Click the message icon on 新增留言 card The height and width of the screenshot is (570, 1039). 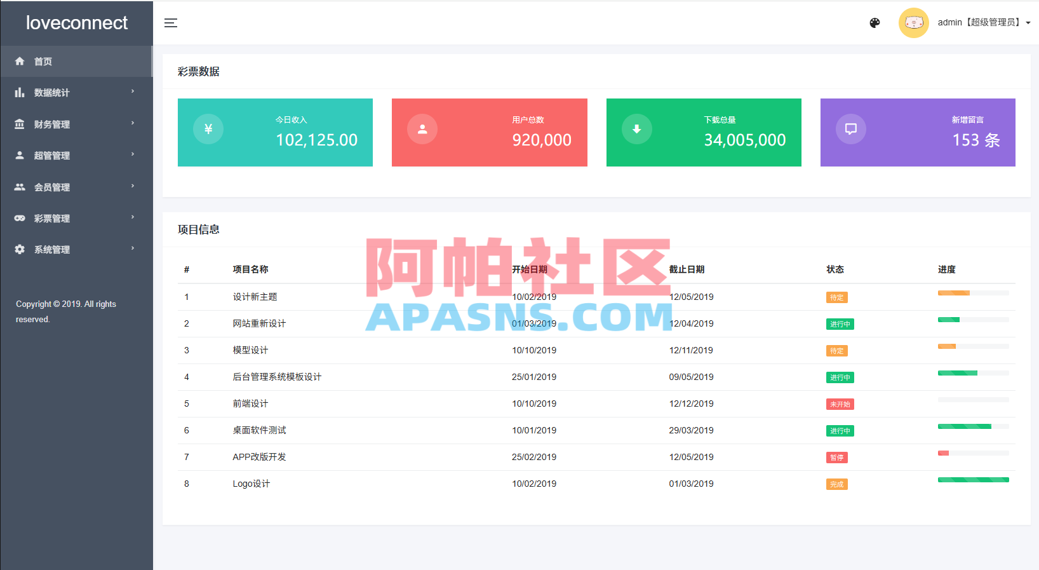(851, 129)
